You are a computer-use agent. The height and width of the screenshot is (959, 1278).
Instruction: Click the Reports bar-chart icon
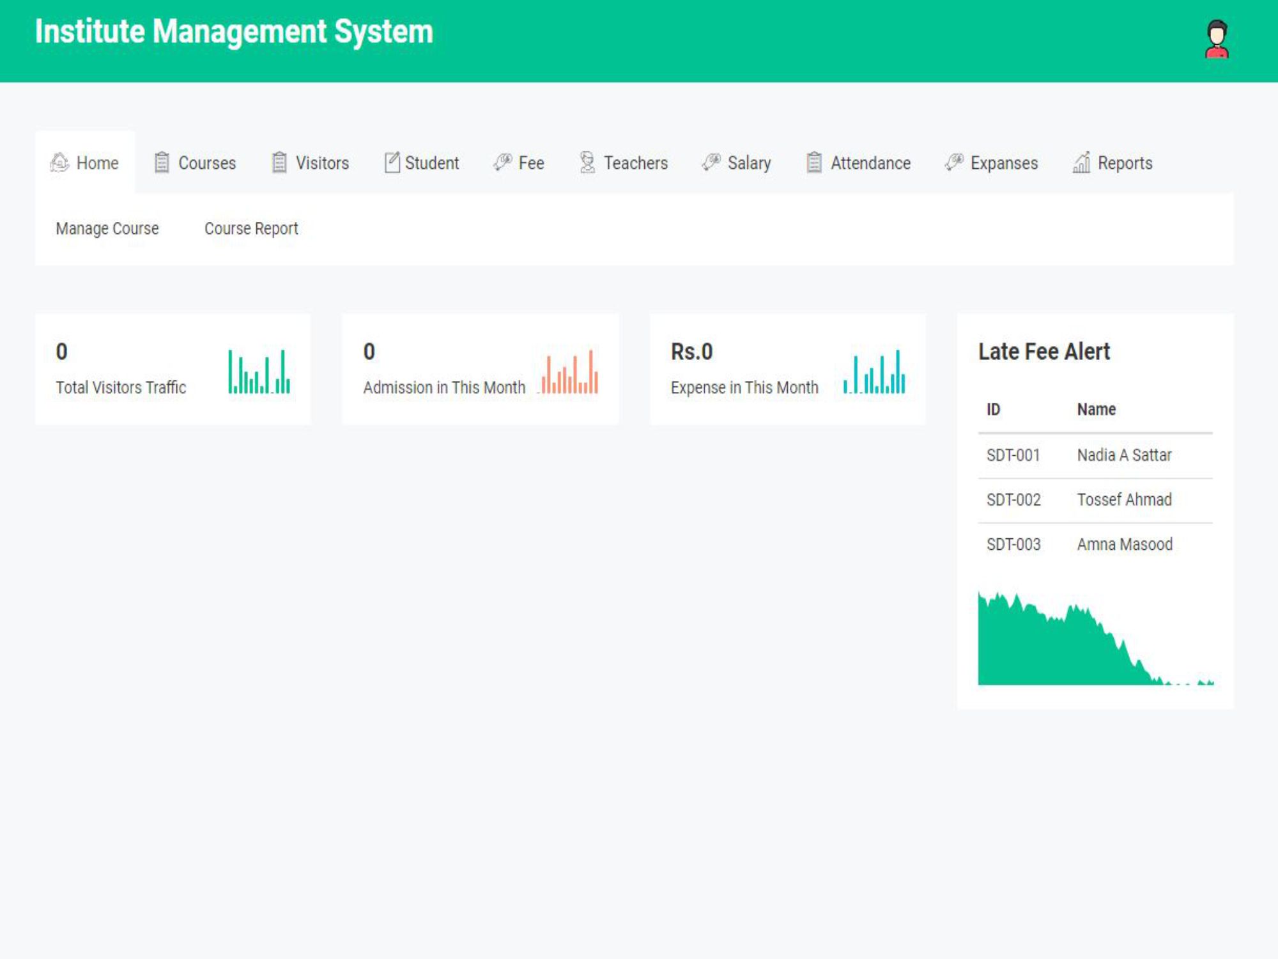click(1081, 163)
